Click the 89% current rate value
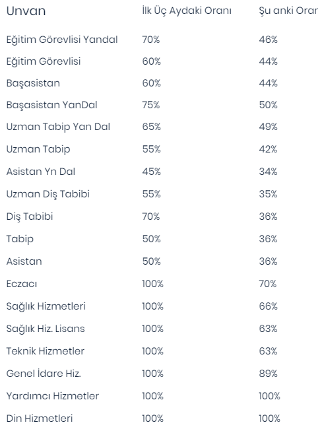This screenshot has width=318, height=435. [x=268, y=374]
